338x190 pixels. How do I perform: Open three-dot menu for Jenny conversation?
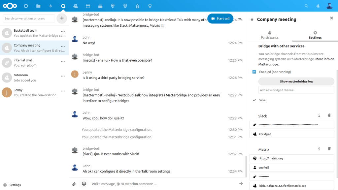[63, 91]
